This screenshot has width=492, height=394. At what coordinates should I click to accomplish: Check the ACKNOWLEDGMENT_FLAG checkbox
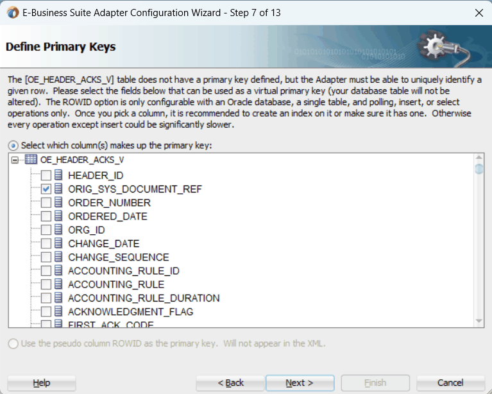click(46, 312)
